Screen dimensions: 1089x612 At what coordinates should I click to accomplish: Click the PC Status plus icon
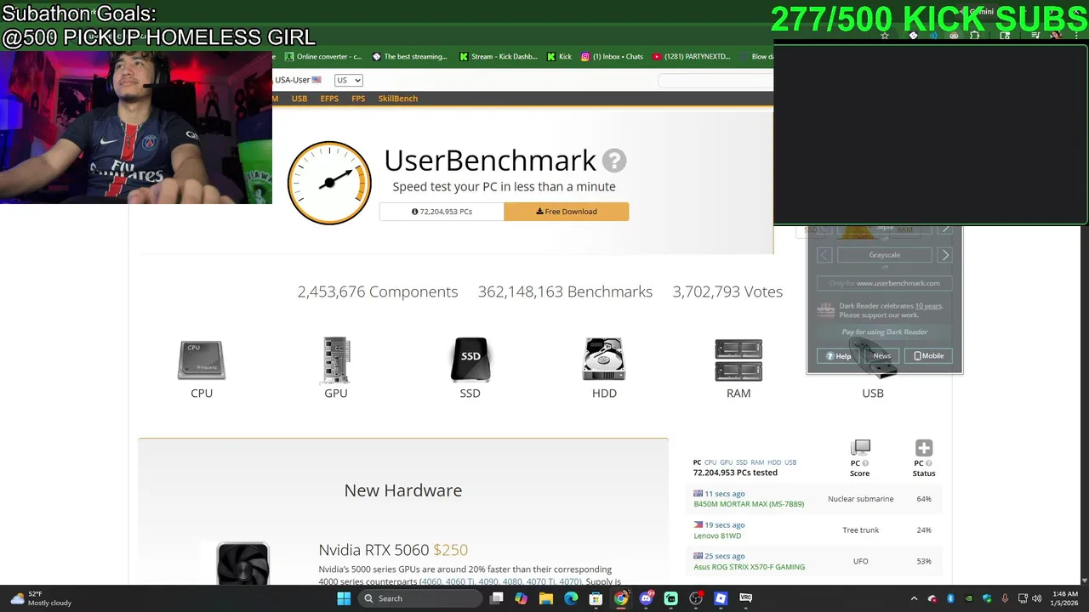pyautogui.click(x=924, y=448)
